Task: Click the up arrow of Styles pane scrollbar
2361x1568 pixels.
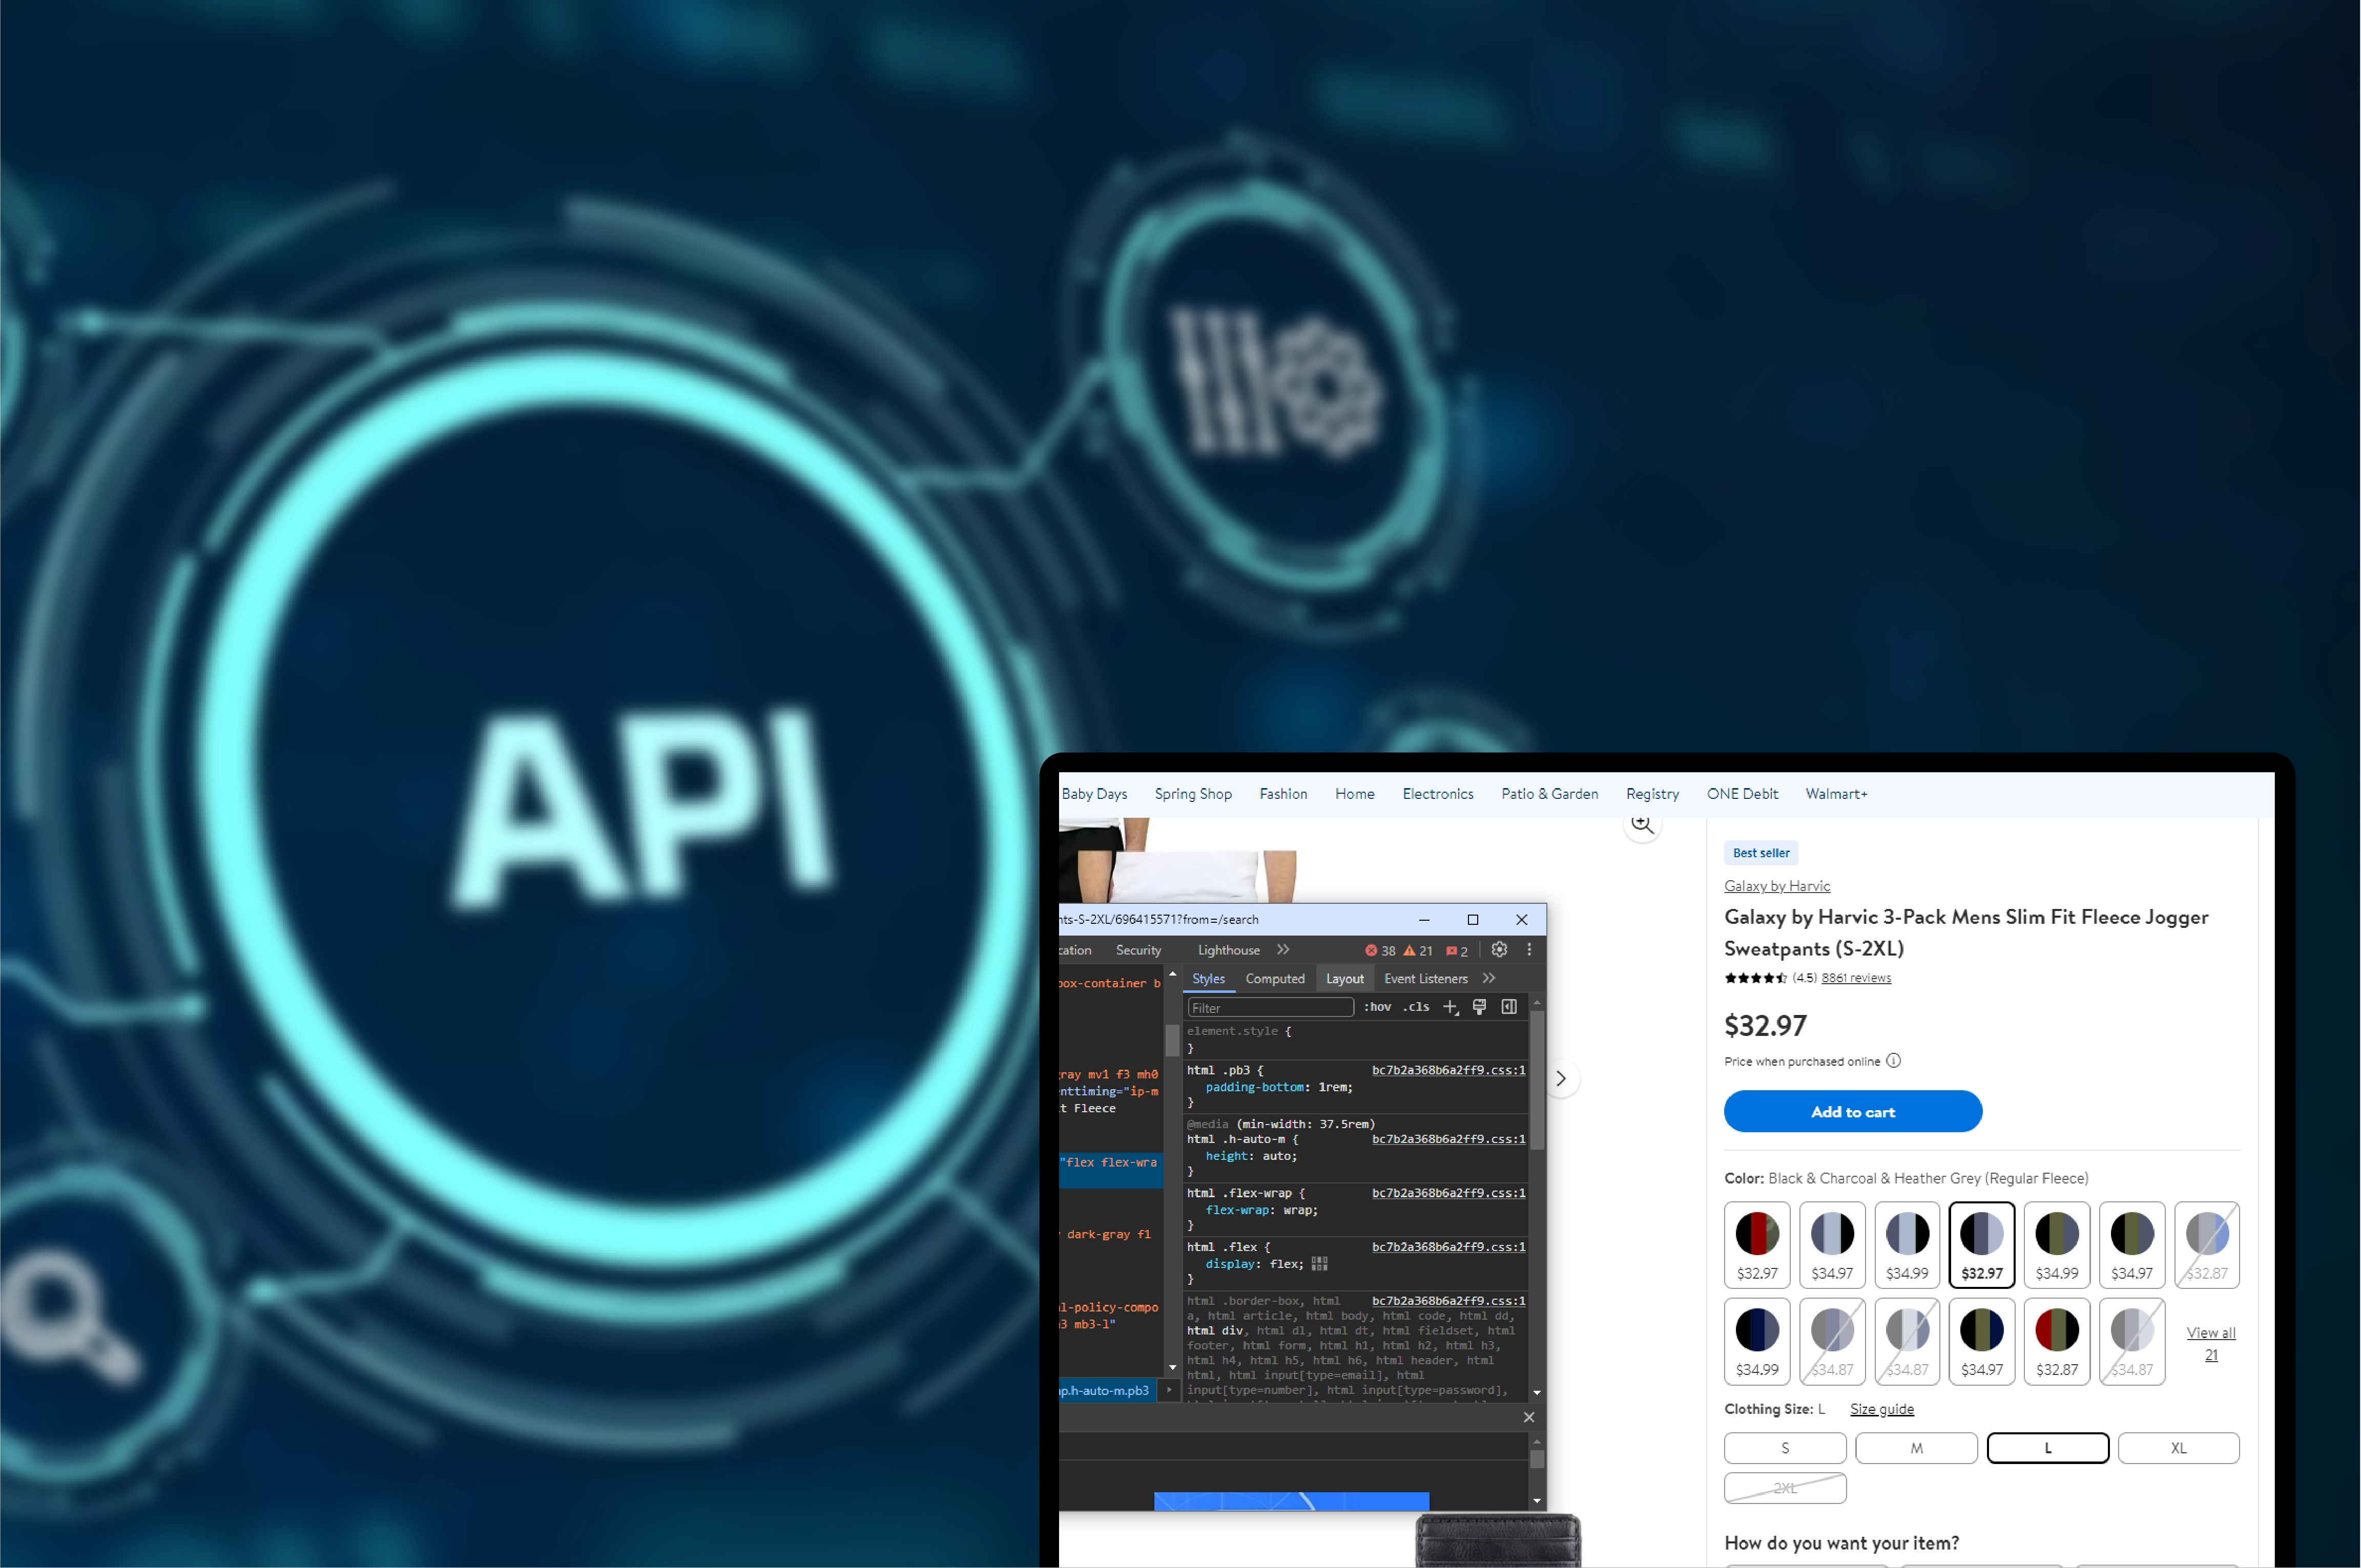Action: coord(1537,1002)
